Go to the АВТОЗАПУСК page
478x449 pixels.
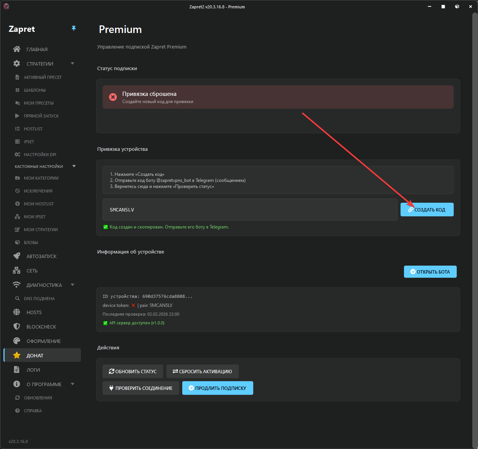[42, 256]
